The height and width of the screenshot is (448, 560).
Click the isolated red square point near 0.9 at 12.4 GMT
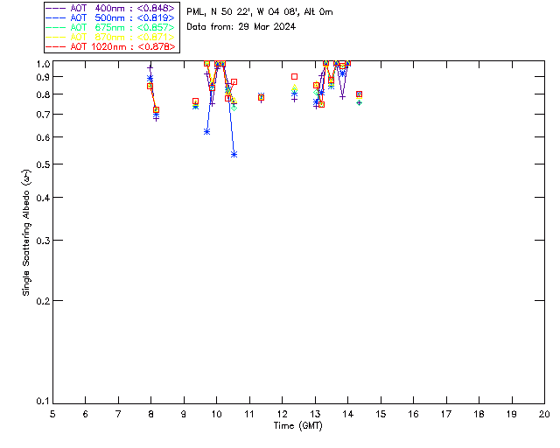(x=294, y=76)
